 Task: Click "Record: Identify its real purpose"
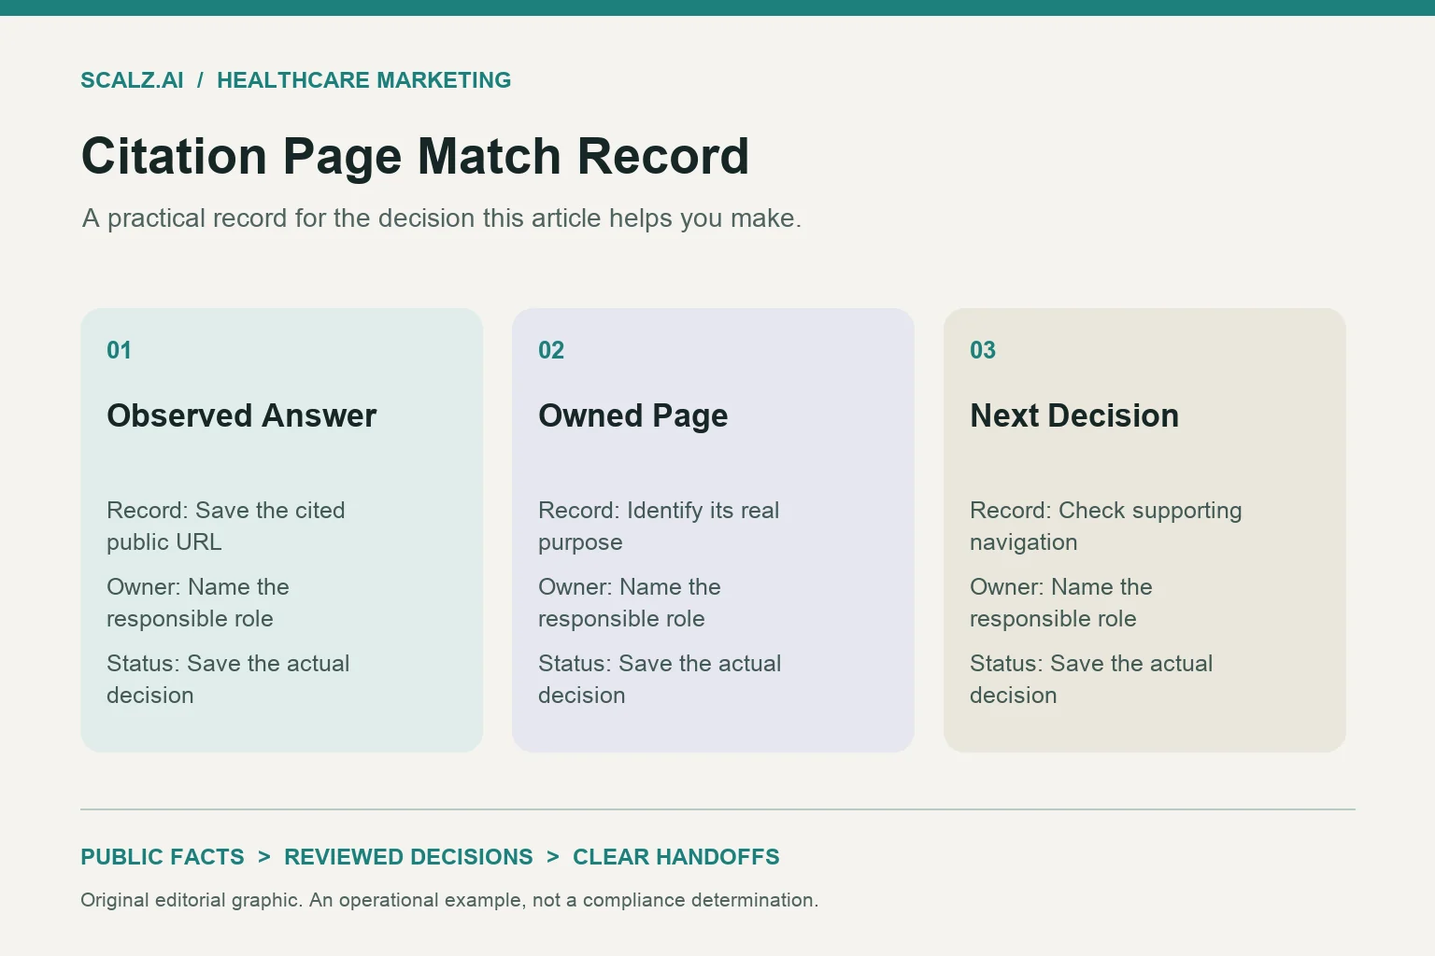(659, 526)
